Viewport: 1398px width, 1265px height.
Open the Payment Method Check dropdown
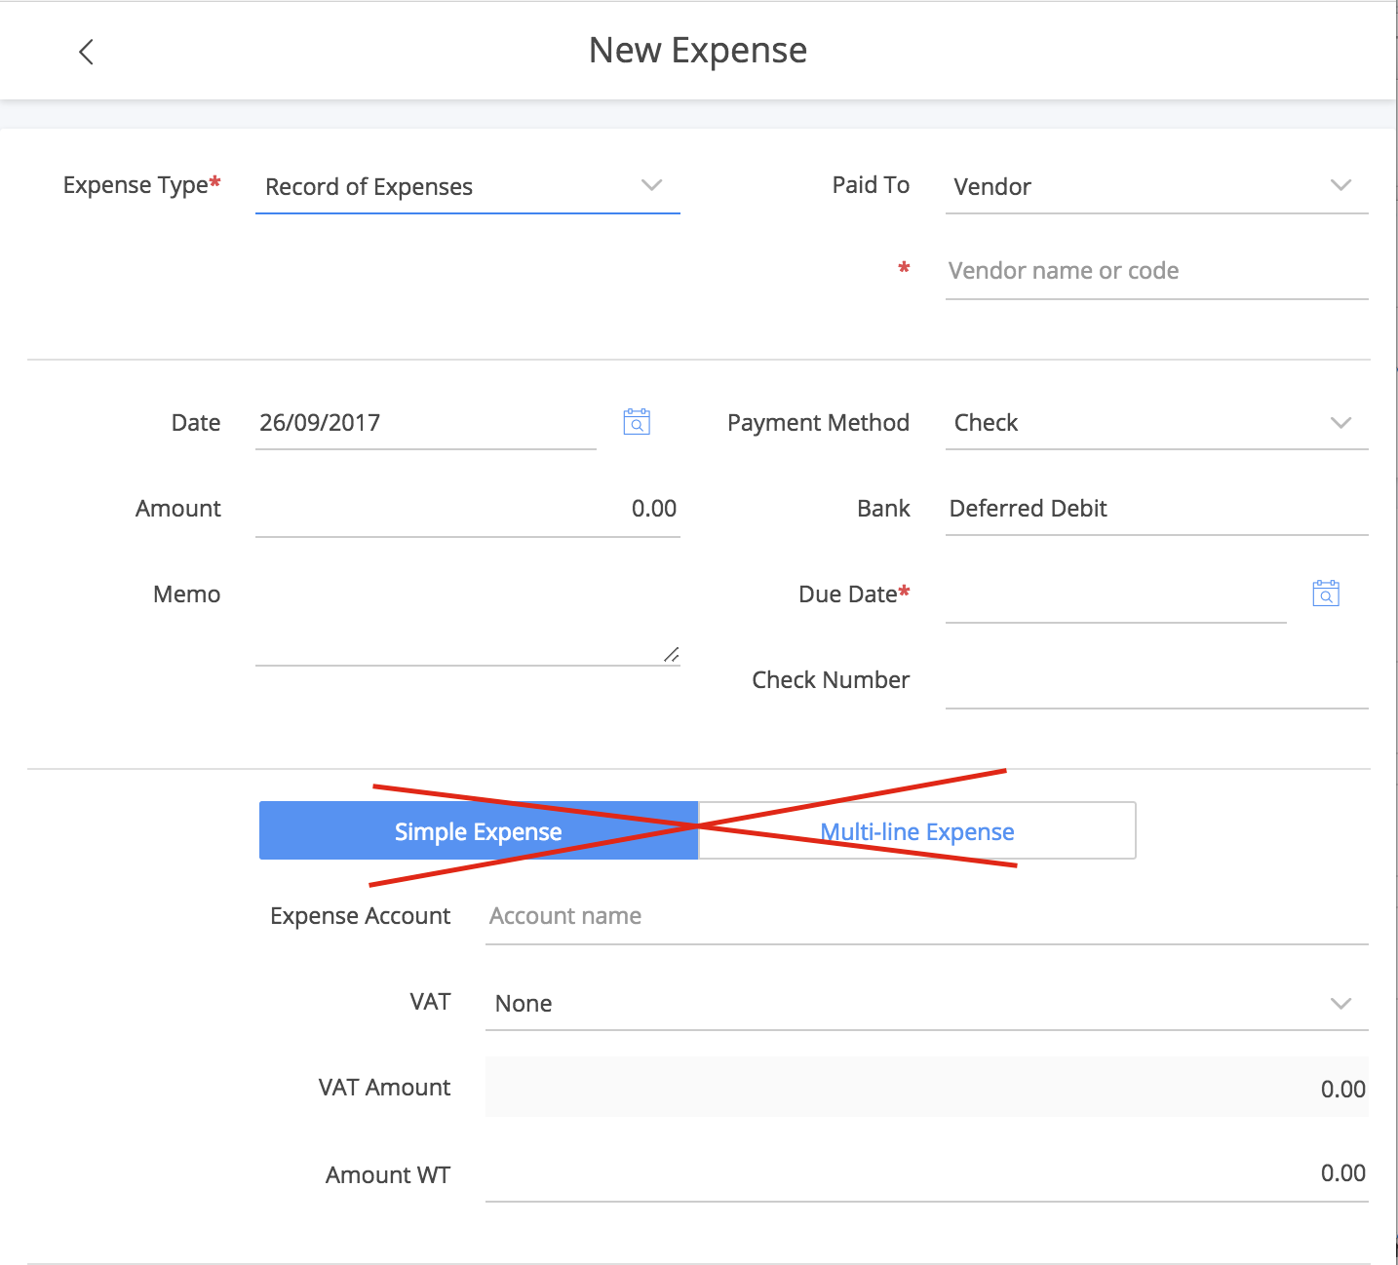click(x=1157, y=422)
